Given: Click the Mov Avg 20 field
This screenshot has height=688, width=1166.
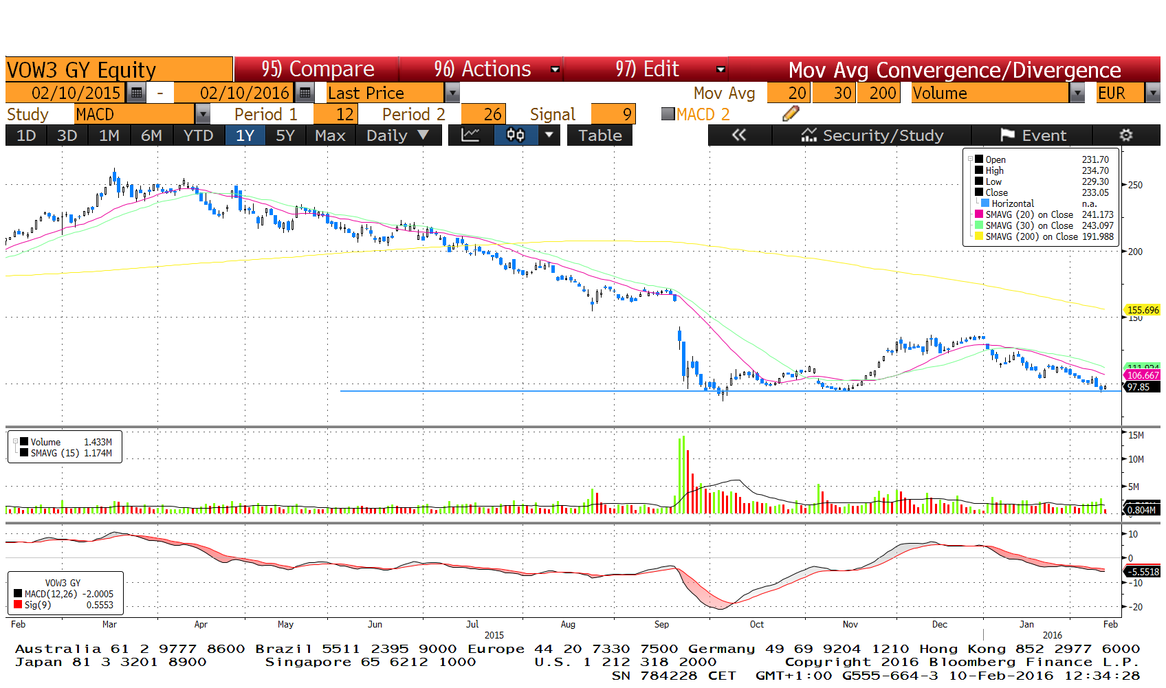Looking at the screenshot, I should pyautogui.click(x=789, y=93).
